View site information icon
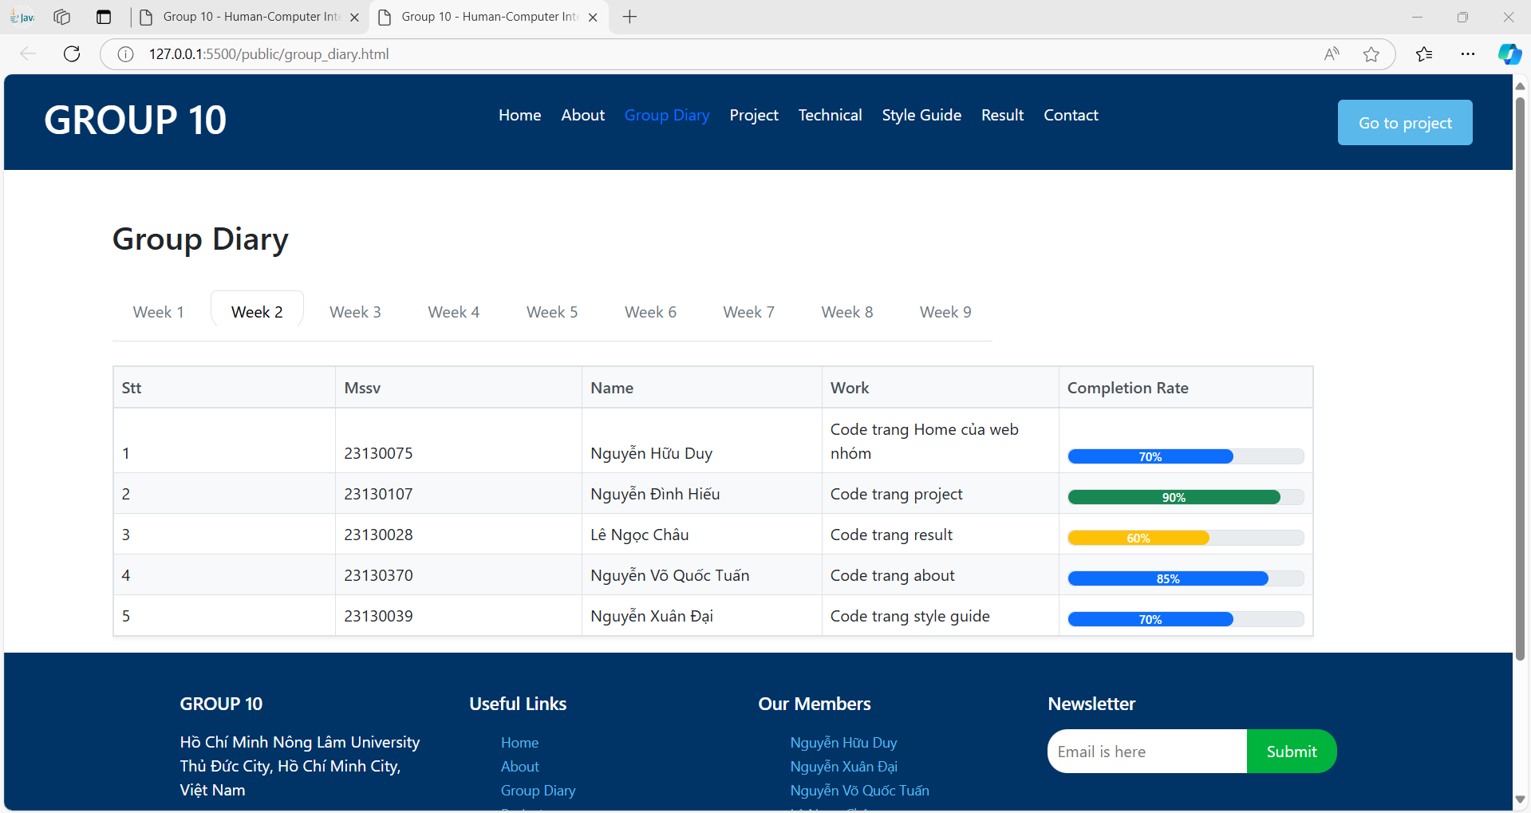1531x813 pixels. [125, 54]
